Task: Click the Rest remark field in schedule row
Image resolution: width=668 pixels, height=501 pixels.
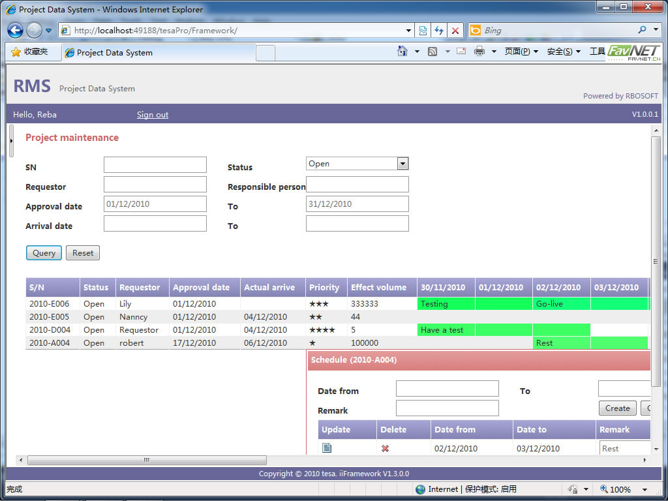Action: (625, 448)
